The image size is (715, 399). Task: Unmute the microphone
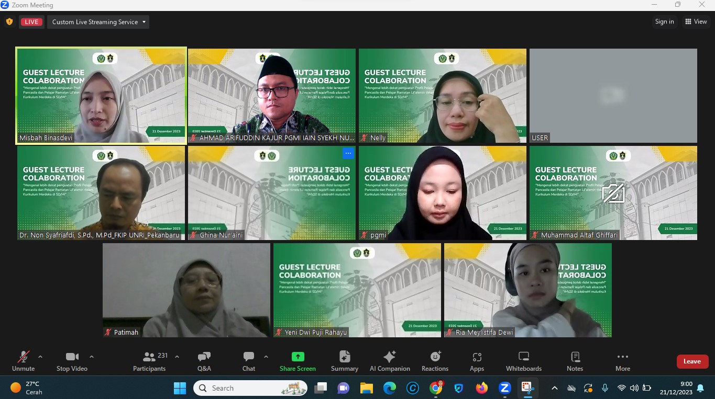[23, 361]
